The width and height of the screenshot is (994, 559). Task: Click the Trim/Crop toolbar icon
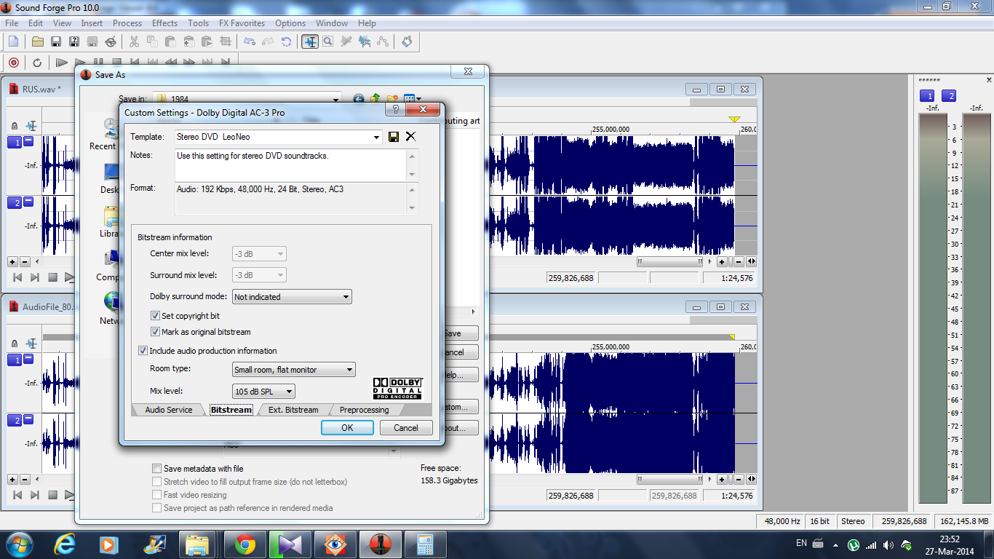pyautogui.click(x=225, y=41)
